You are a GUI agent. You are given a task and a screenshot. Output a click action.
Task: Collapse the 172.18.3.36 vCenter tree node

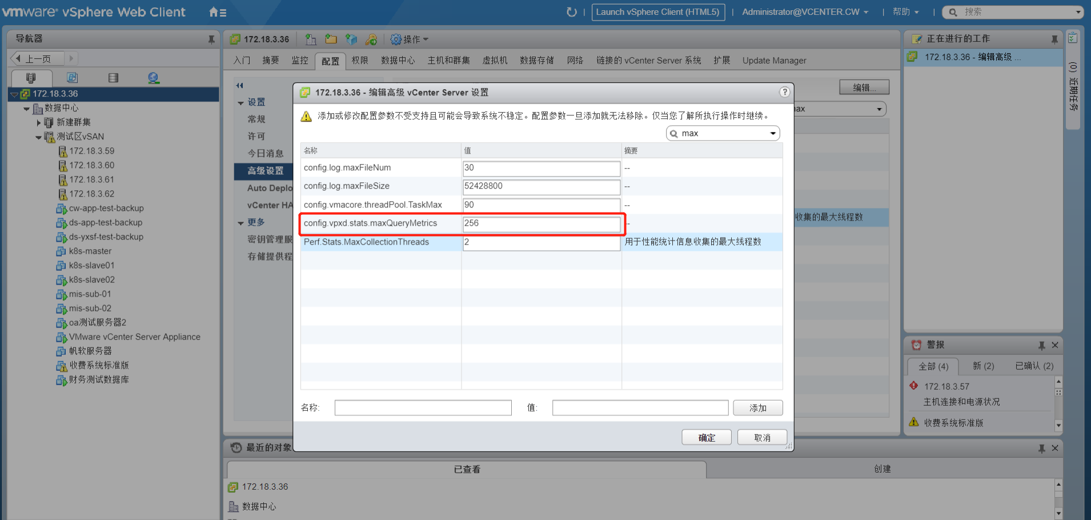tap(14, 94)
